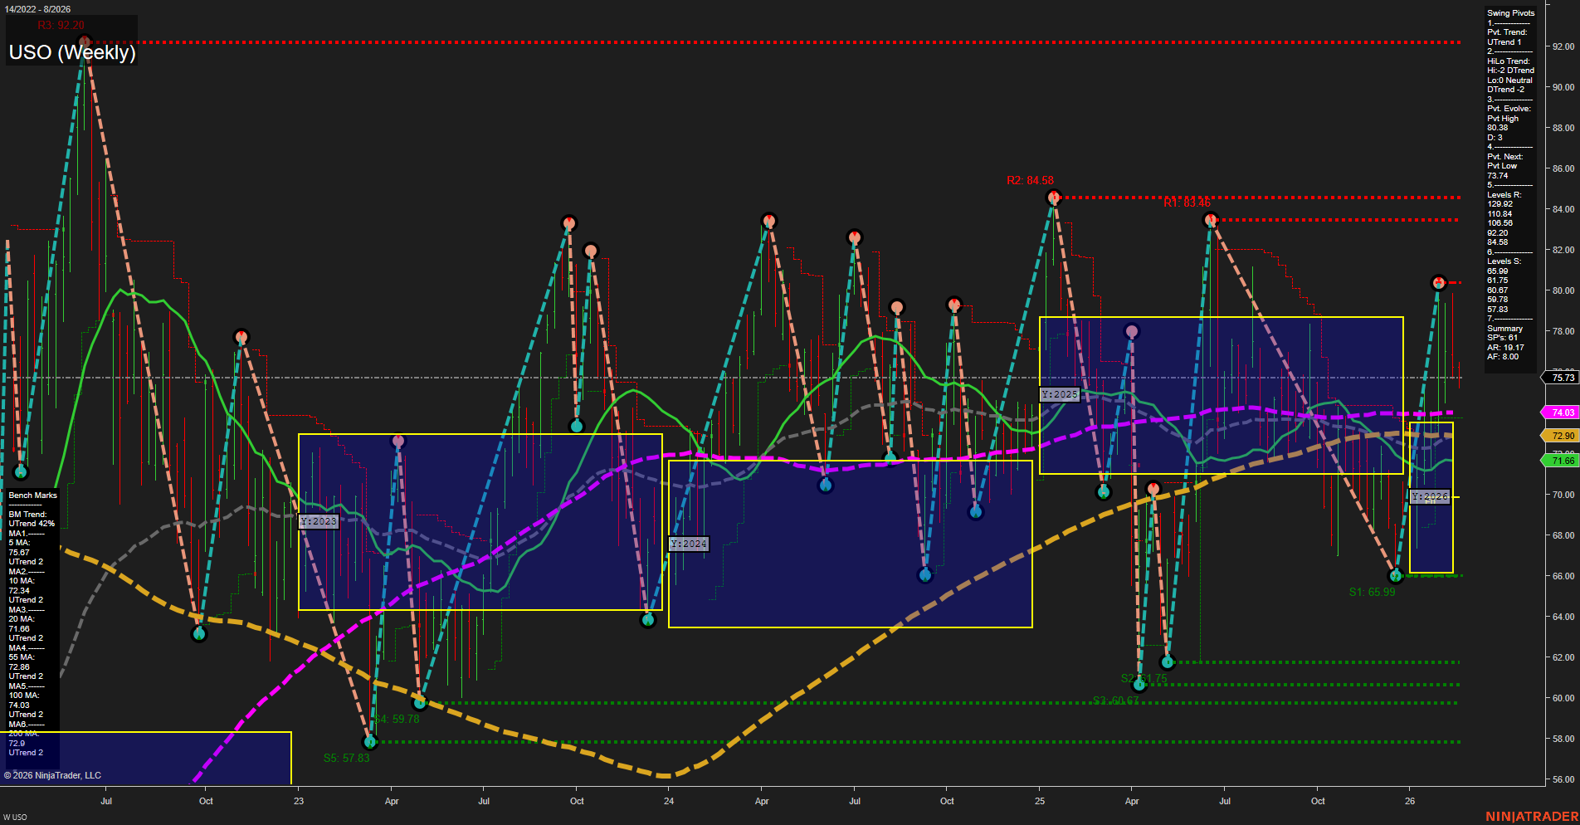Click the Y:2023 year label on the chart
Screen dimensions: 1580x825
319,521
